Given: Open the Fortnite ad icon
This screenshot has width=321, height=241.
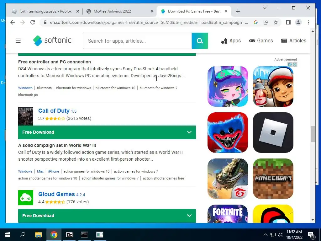Looking at the screenshot, I should [x=228, y=213].
